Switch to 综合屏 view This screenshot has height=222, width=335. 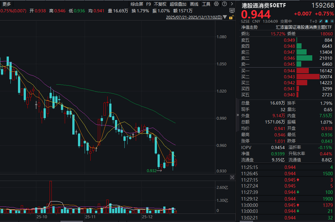137,4
